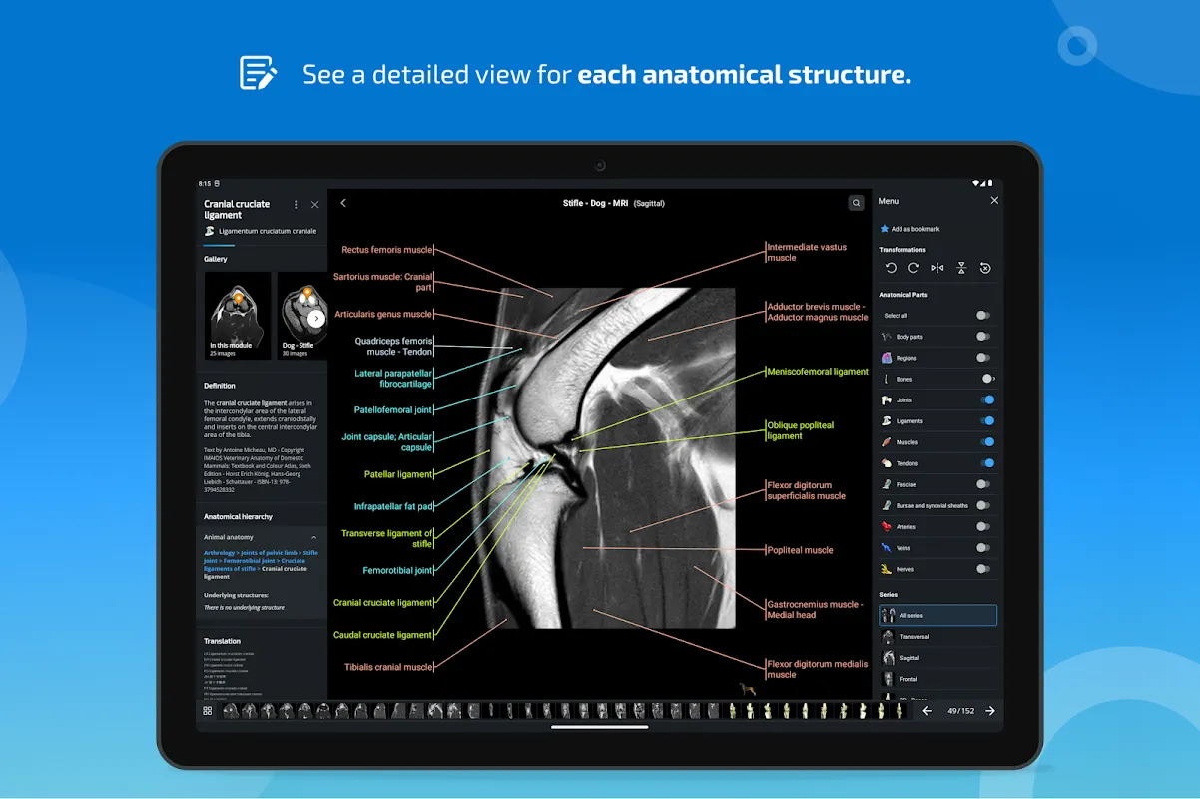Image resolution: width=1200 pixels, height=799 pixels.
Task: Collapse the Animal anatomy hierarchy
Action: click(314, 537)
